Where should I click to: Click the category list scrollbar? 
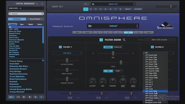[43, 35]
